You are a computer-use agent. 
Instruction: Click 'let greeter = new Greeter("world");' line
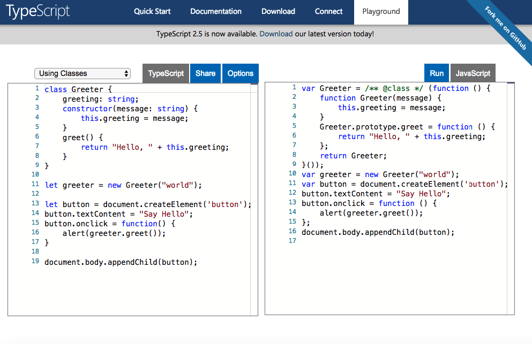[x=123, y=186]
